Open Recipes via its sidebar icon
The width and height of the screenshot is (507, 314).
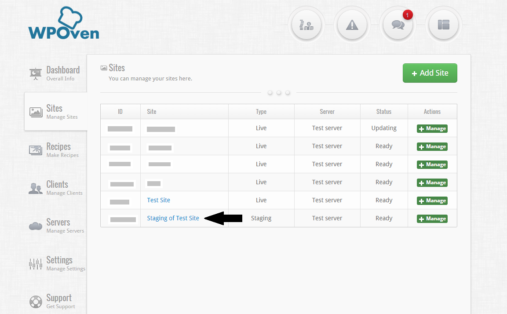[35, 150]
